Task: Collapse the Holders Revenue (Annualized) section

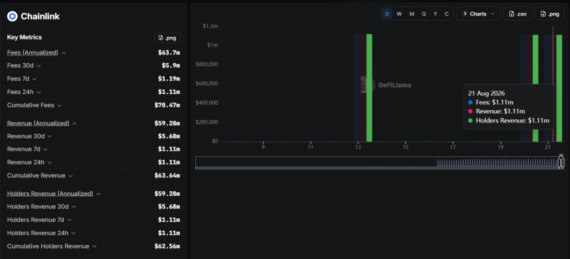Action: [99, 194]
